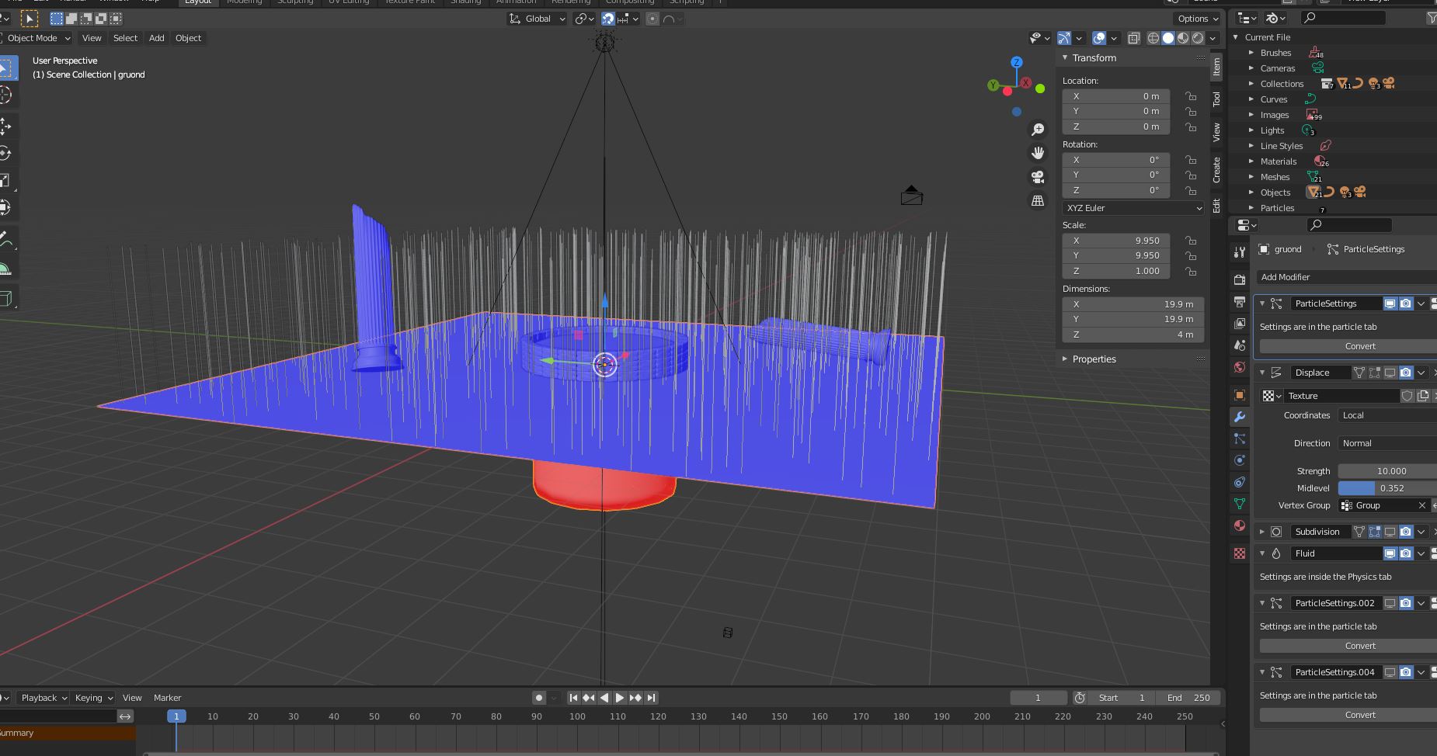Viewport: 1437px width, 756px height.
Task: Click the hand pan view icon
Action: click(x=1038, y=153)
